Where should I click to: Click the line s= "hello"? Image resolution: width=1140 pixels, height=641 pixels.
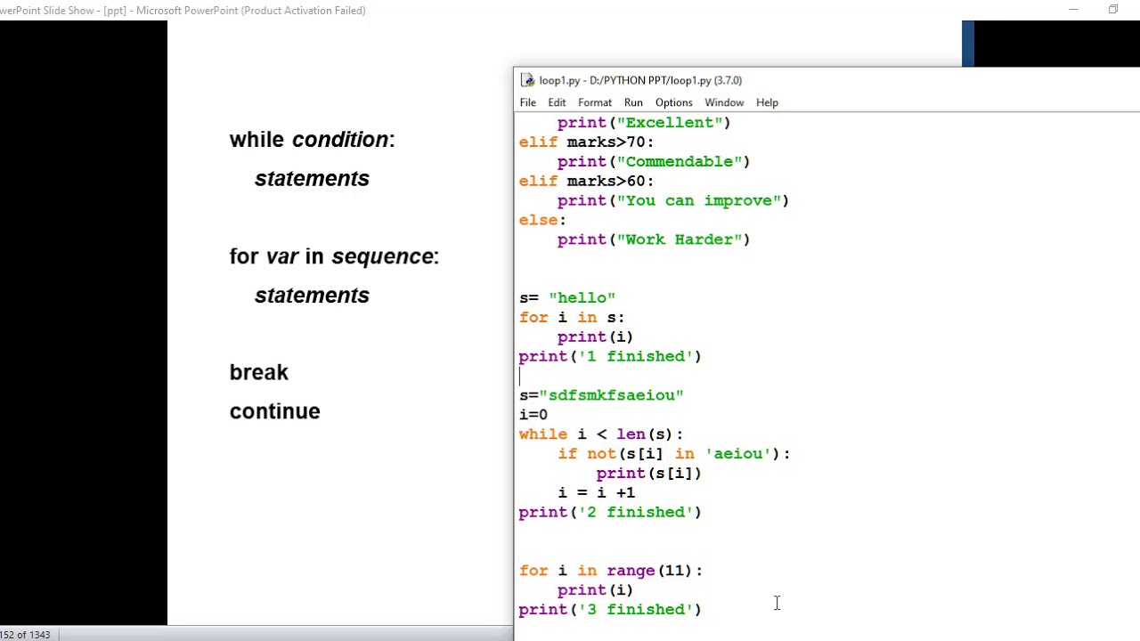tap(567, 298)
